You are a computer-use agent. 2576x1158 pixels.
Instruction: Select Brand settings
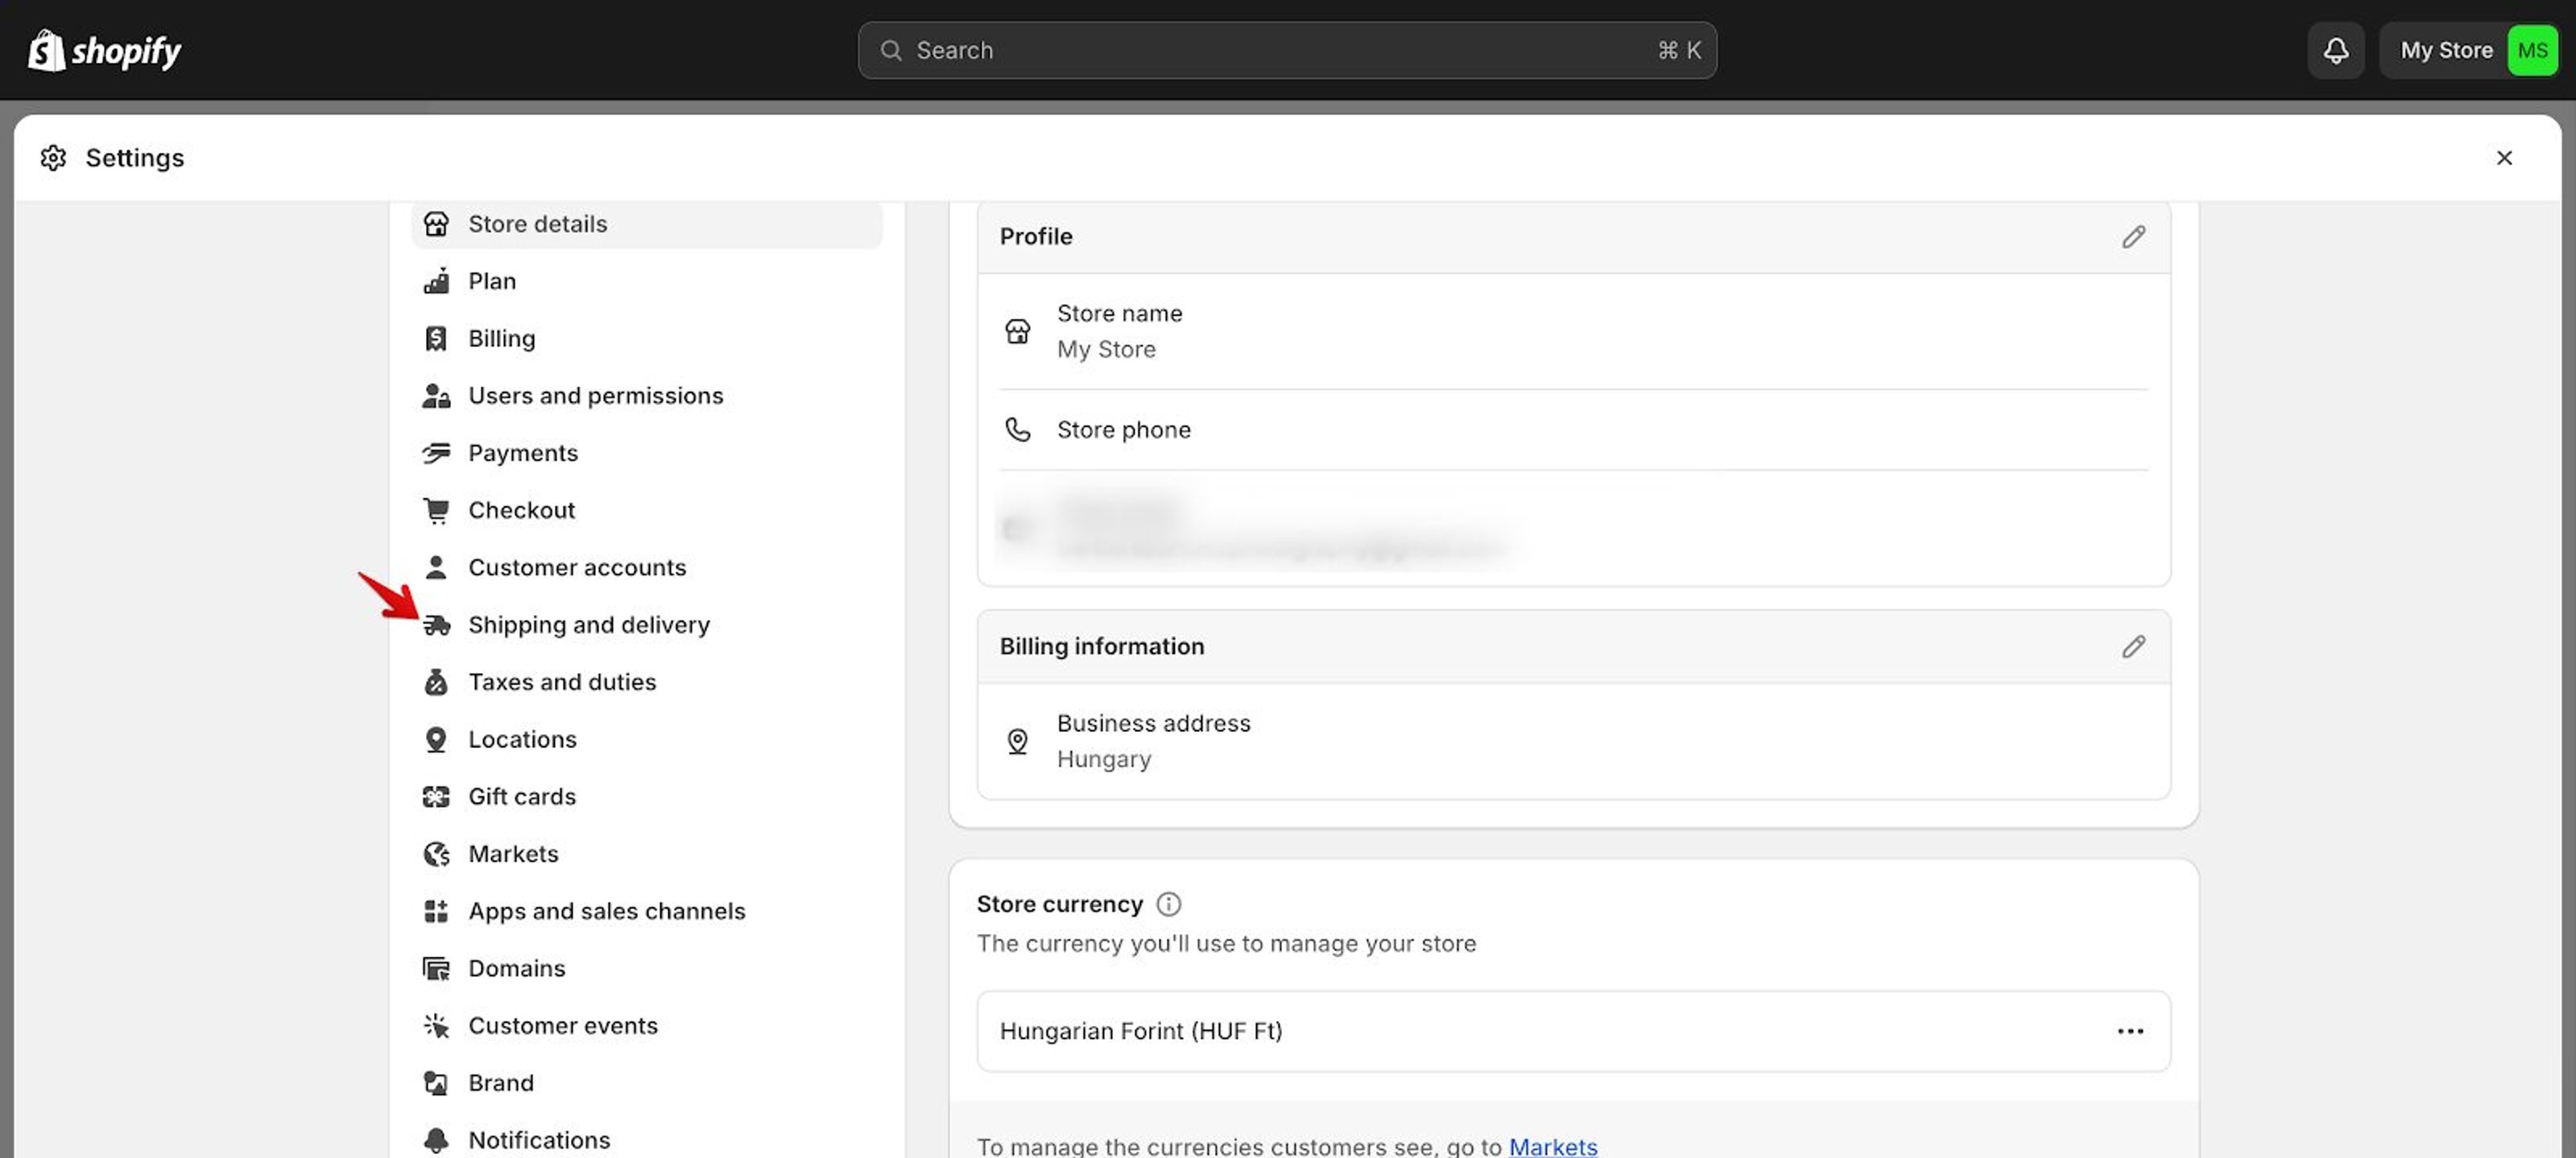[647, 1083]
